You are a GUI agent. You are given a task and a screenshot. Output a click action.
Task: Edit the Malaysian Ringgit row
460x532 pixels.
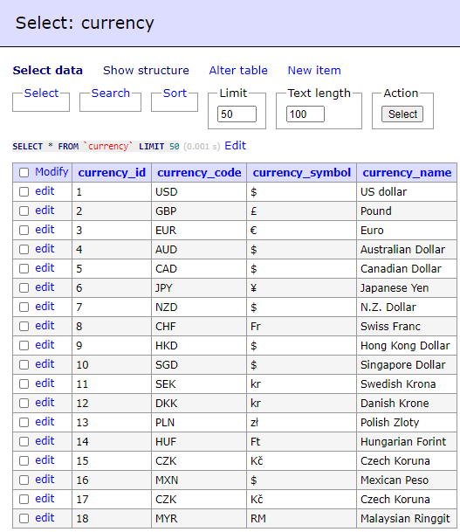45,518
